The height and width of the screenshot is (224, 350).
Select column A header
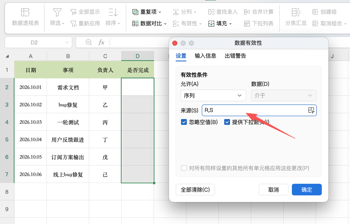pyautogui.click(x=31, y=56)
